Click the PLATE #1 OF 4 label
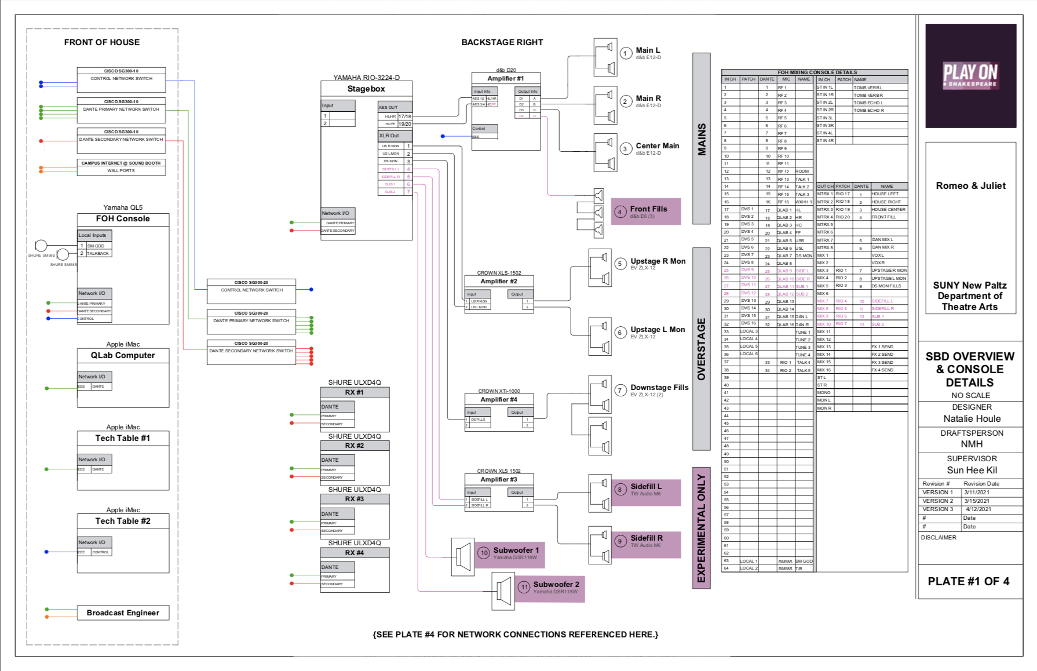This screenshot has height=671, width=1037. [969, 582]
